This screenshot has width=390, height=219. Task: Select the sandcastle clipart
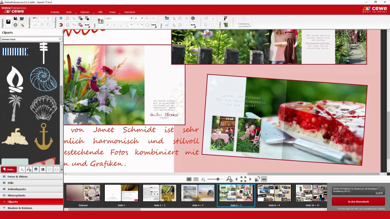[x=15, y=137]
